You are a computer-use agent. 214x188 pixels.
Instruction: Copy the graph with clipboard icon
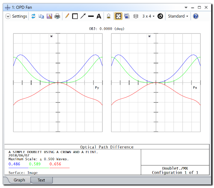[41, 16]
